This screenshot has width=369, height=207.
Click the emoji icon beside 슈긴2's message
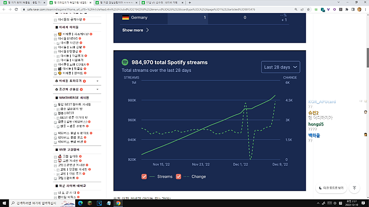[365, 112]
